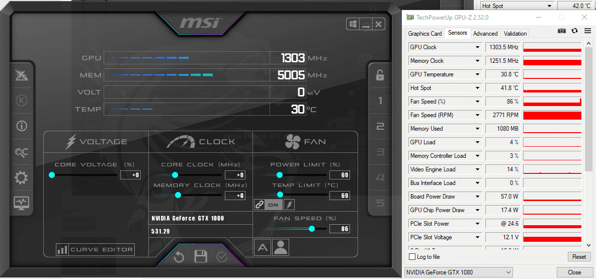Select profile slot 5

(380, 203)
